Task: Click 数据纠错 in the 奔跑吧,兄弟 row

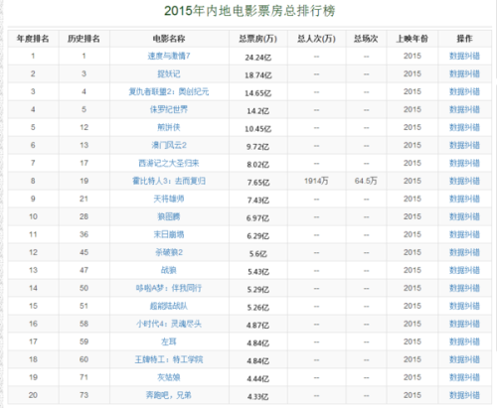Action: [x=464, y=395]
